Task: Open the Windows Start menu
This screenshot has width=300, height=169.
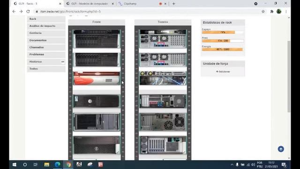Action: [15, 165]
